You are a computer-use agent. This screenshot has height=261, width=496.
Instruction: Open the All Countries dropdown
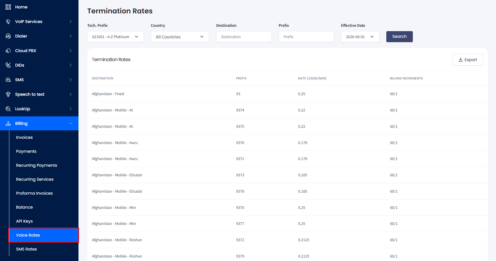click(180, 37)
